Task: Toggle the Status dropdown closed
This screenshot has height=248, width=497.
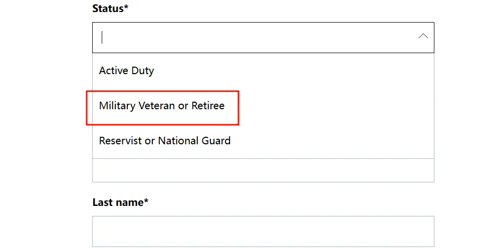Action: (x=423, y=36)
